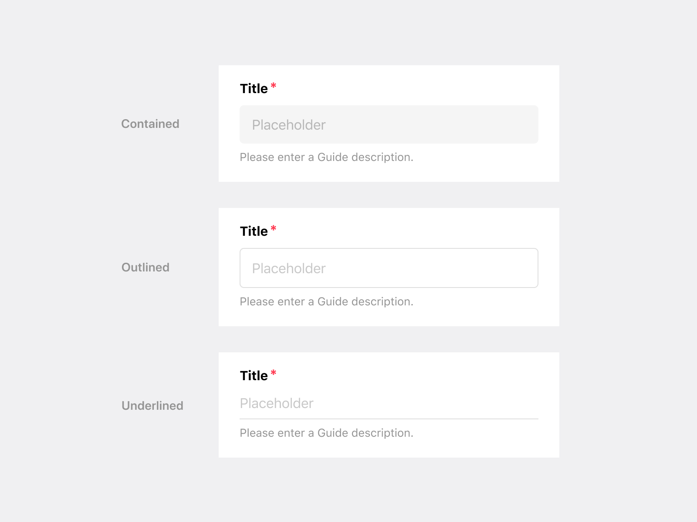This screenshot has width=697, height=522.
Task: Click the outlined border of the Outlined field
Action: pyautogui.click(x=388, y=249)
